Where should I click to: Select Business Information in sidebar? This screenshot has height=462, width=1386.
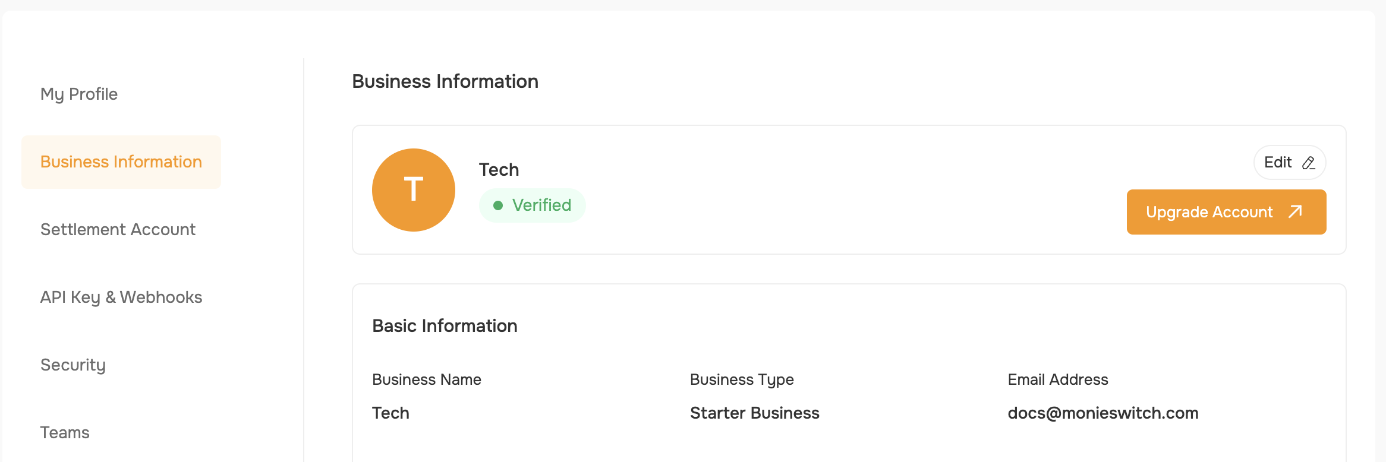(121, 162)
